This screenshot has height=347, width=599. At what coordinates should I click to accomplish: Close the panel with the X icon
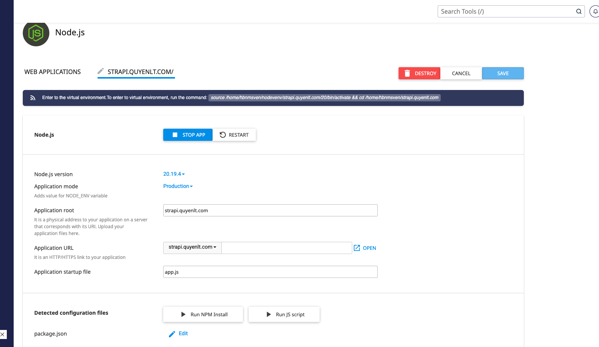(x=3, y=334)
